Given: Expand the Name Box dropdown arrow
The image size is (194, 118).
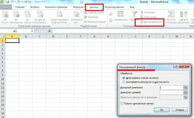Looking at the screenshot, I should 32,31.
